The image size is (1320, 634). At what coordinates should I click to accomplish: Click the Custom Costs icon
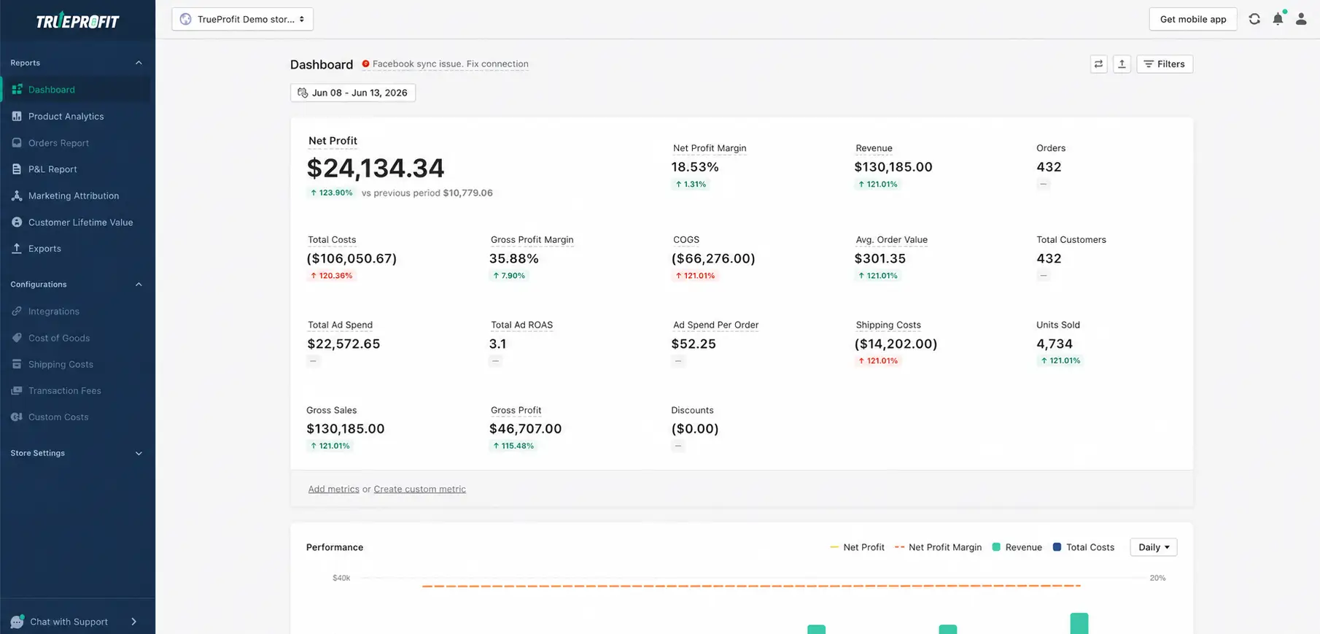click(17, 417)
